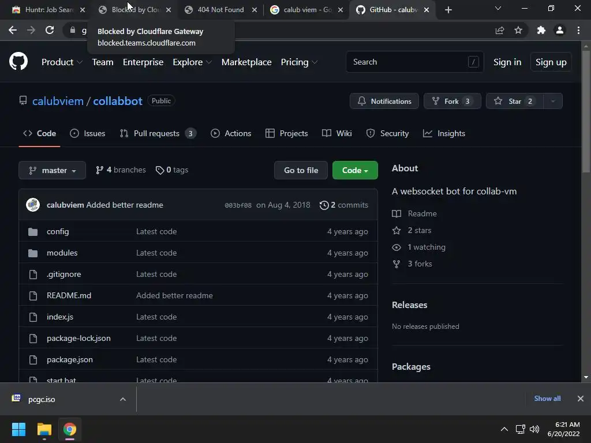Bookmark this page with star icon
591x443 pixels.
tap(518, 30)
